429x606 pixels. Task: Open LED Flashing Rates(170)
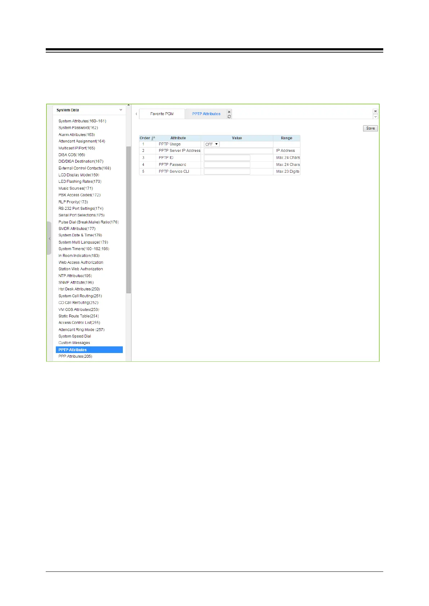pyautogui.click(x=80, y=182)
